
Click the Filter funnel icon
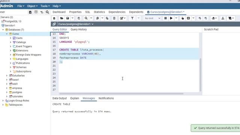coord(132,18)
